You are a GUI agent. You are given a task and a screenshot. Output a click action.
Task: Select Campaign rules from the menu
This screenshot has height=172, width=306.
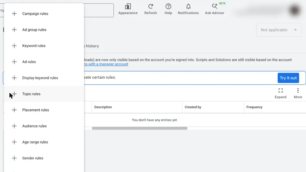[44, 14]
